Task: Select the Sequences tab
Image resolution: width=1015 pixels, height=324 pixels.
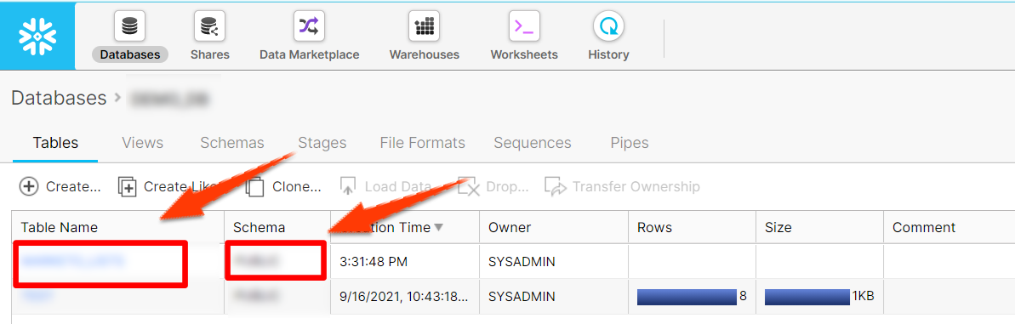Action: point(532,143)
